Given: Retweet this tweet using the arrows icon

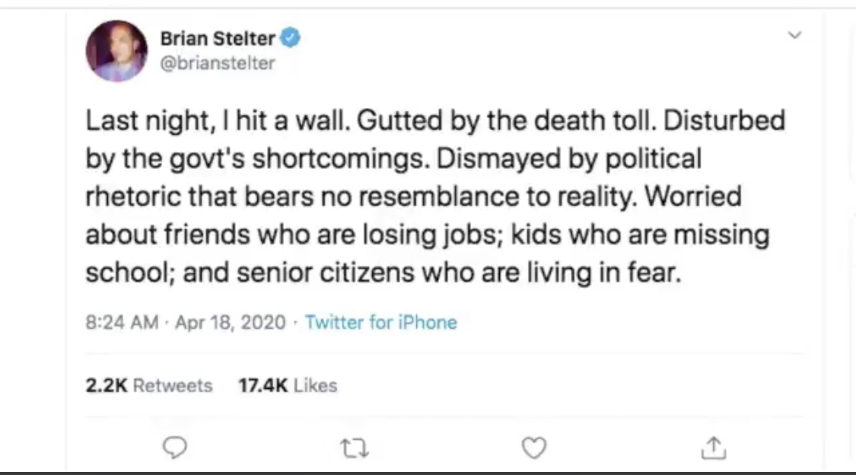Looking at the screenshot, I should tap(355, 448).
